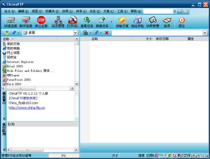This screenshot has width=210, height=159.
Task: Select 我的文档 in local list
Action: tap(11, 44)
